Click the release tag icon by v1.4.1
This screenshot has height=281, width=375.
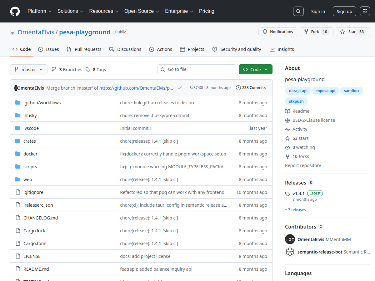287,194
